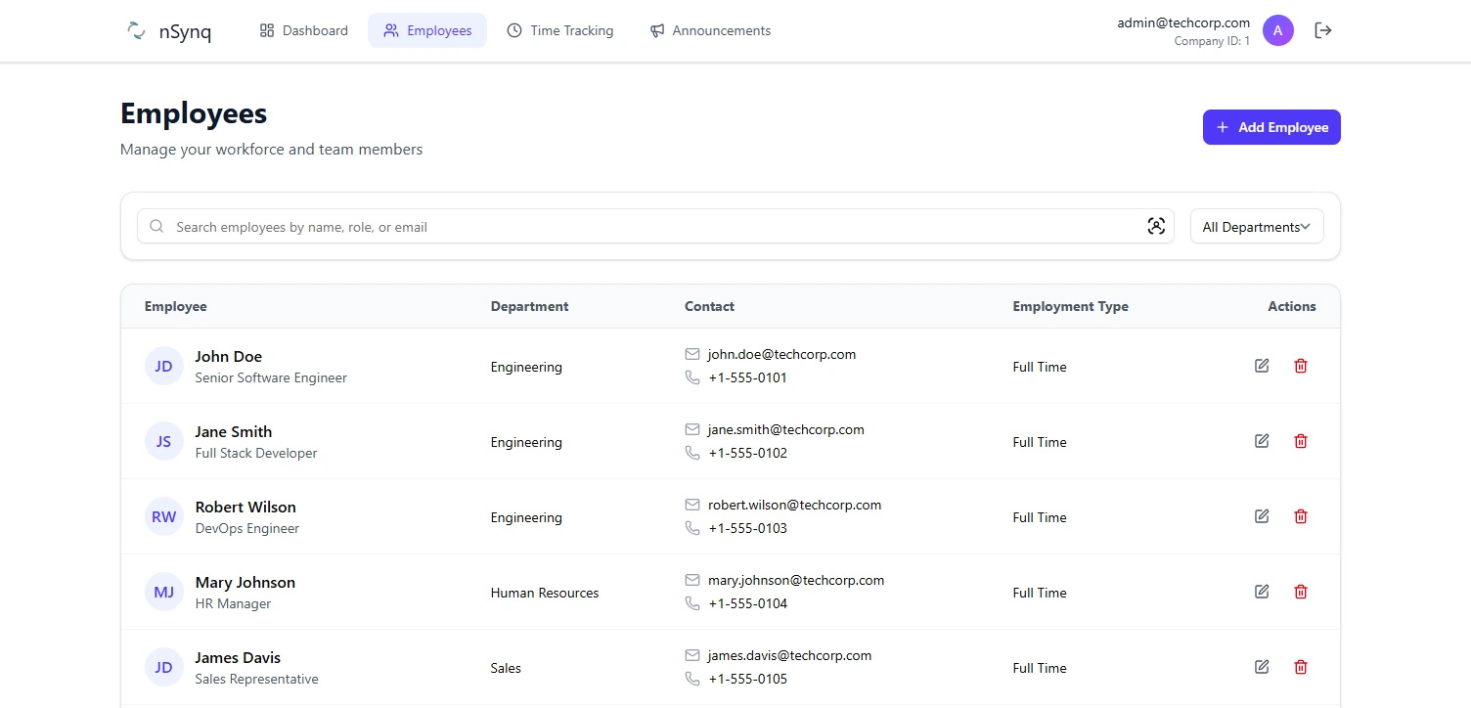Click the nSynq logo icon
This screenshot has width=1471, height=708.
[x=135, y=30]
